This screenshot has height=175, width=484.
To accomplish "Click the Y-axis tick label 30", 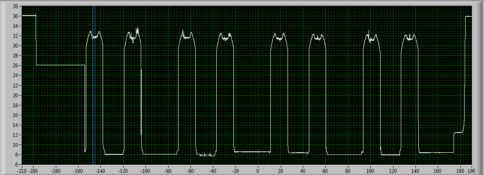I will click(16, 45).
